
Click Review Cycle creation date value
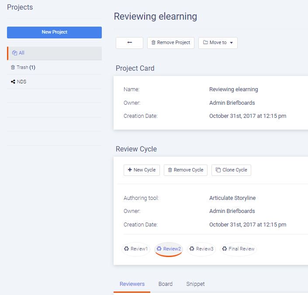click(x=248, y=225)
